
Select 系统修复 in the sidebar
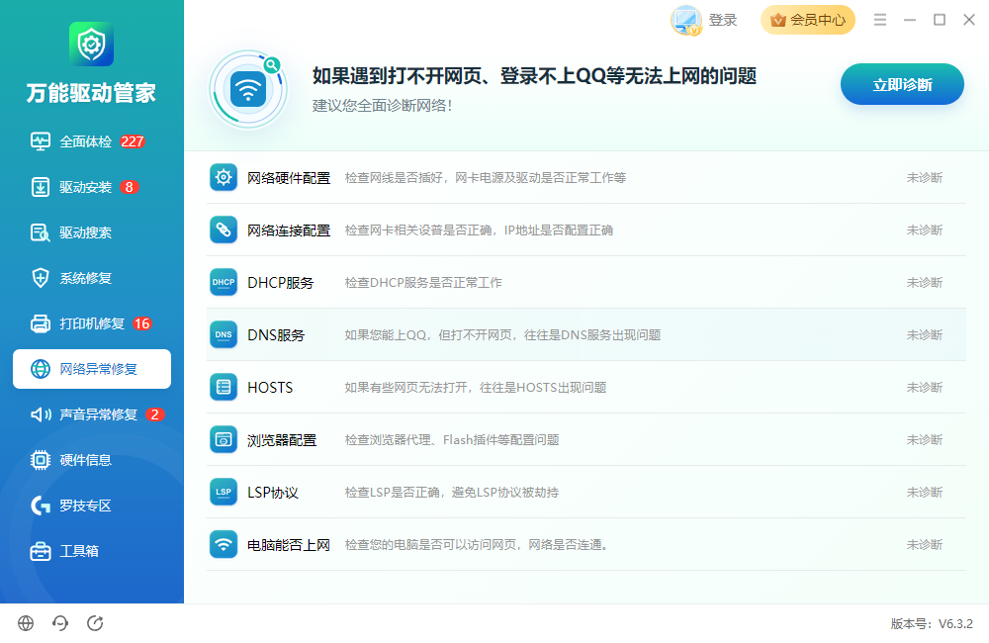coord(91,278)
